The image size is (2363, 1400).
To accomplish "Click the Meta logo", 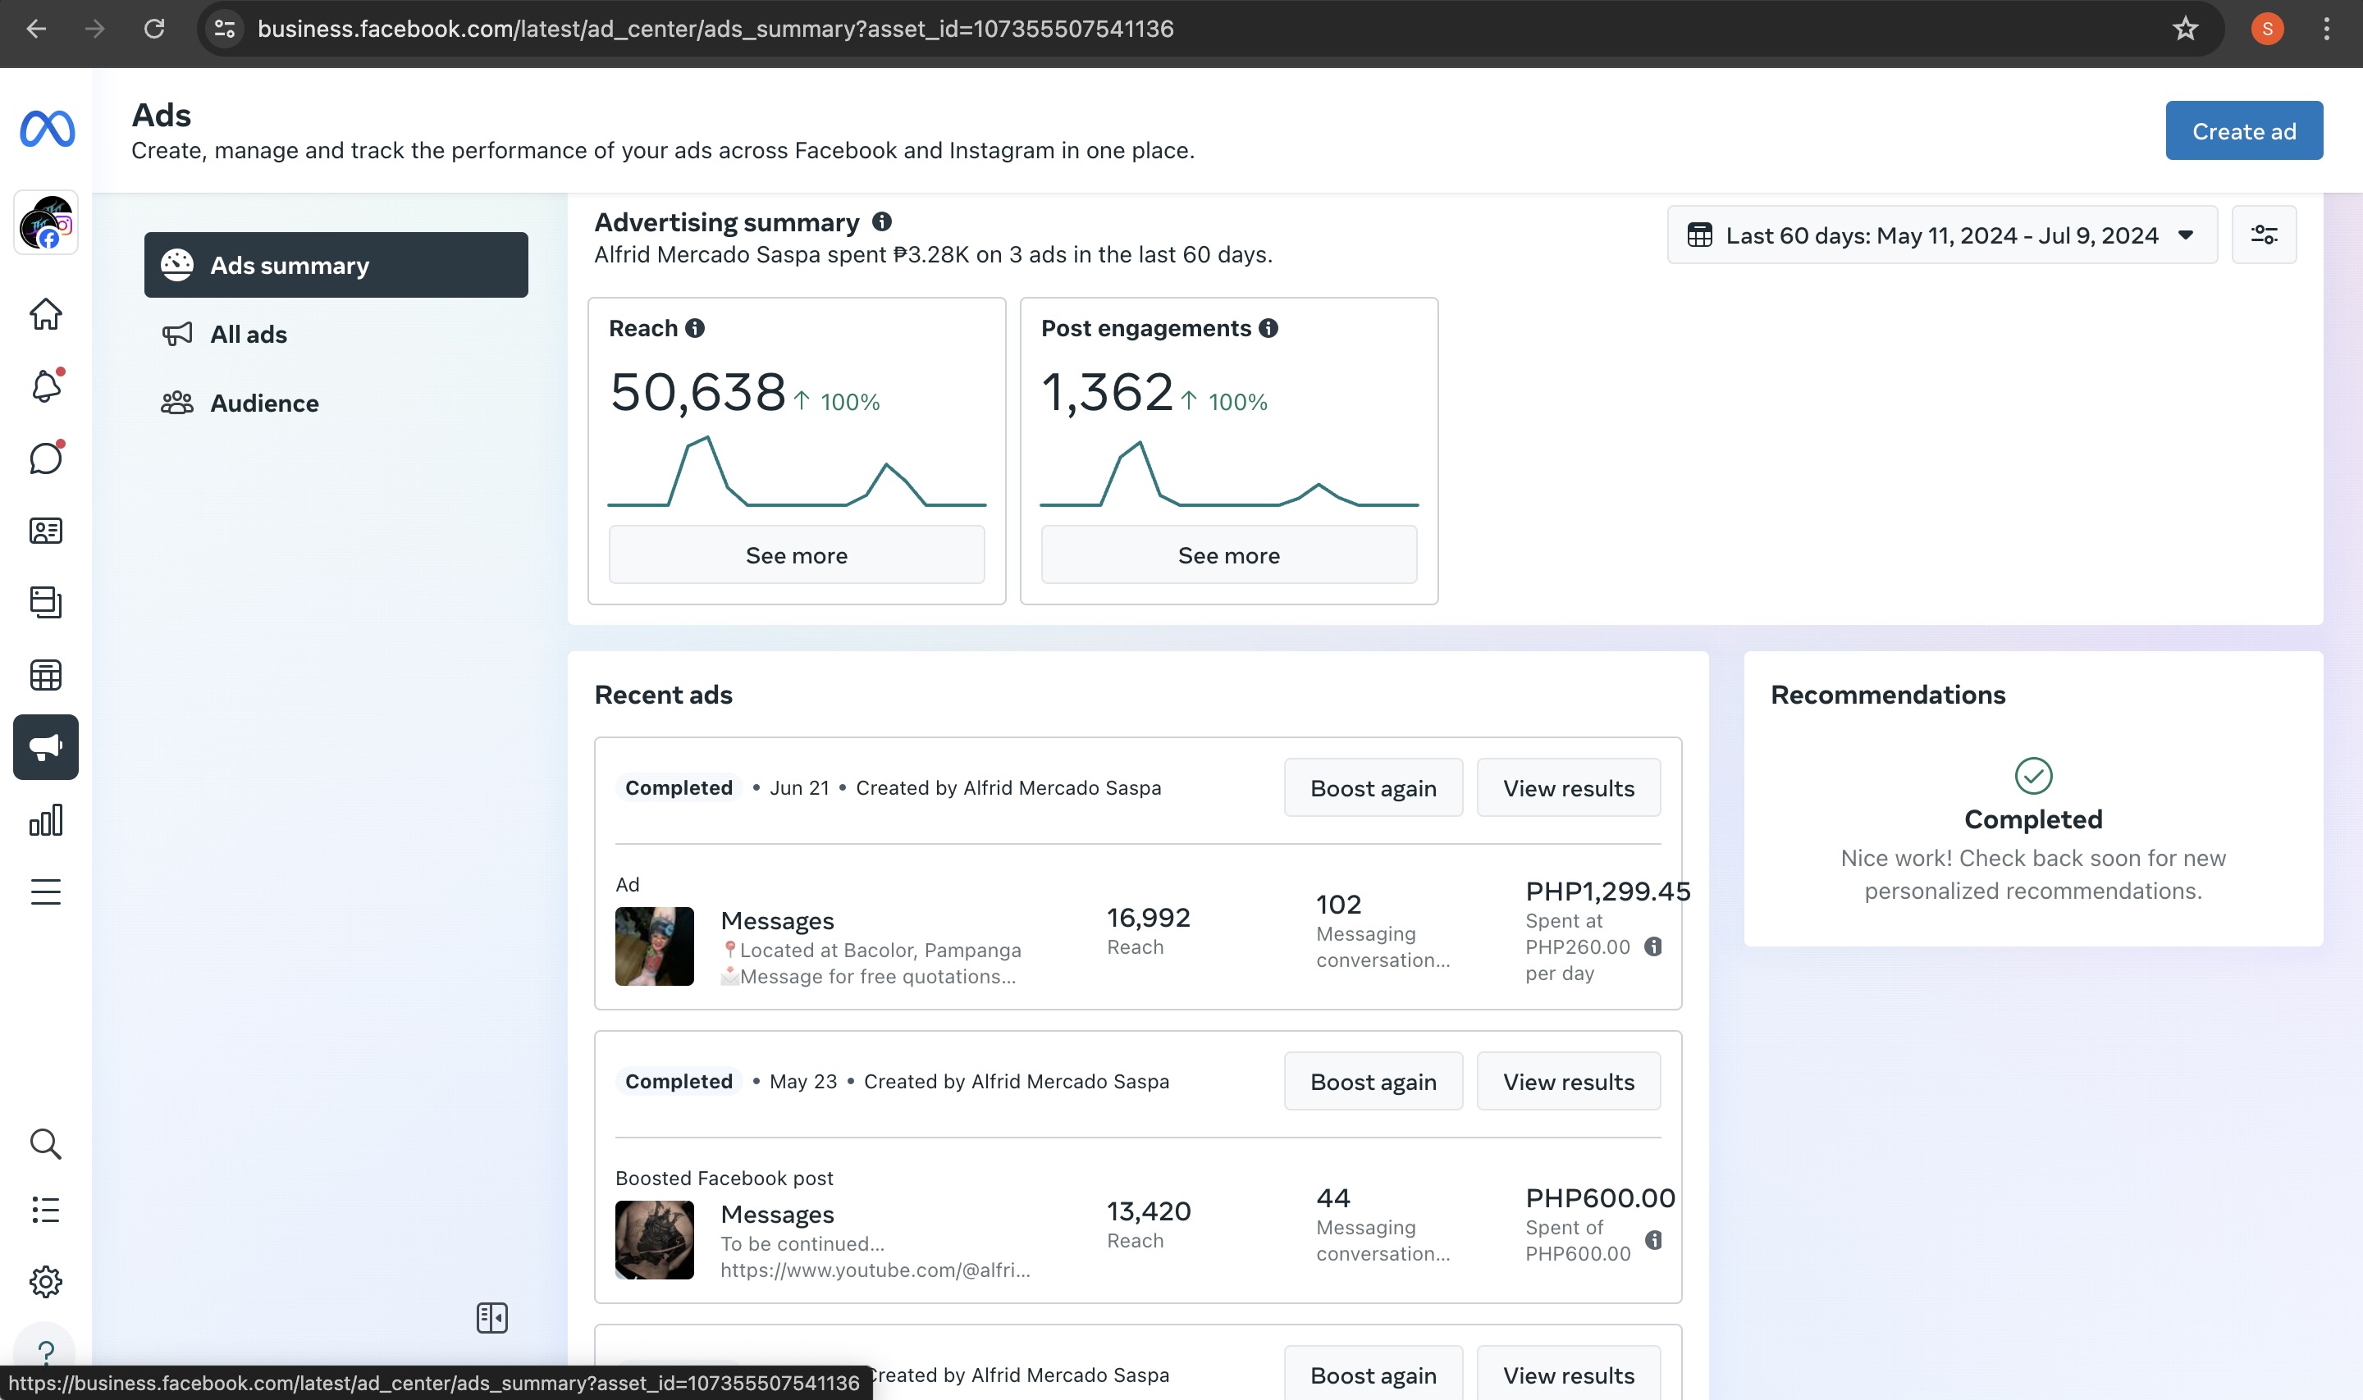I will (x=48, y=130).
